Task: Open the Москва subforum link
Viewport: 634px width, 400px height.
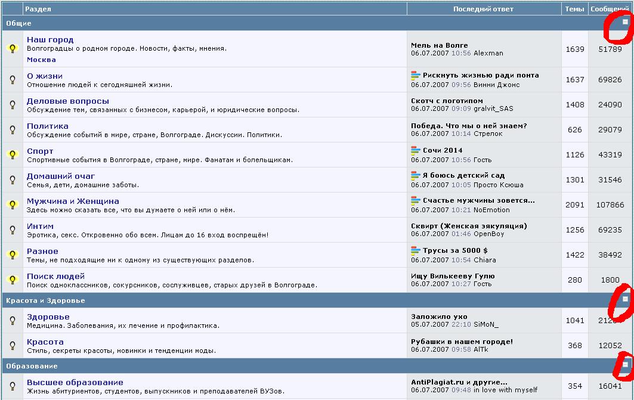Action: click(41, 60)
